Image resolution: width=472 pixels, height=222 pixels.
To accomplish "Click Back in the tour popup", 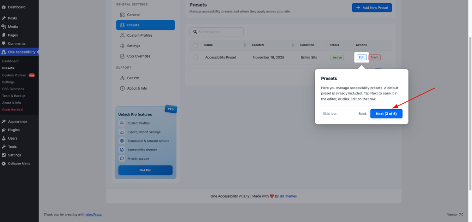I will point(362,114).
